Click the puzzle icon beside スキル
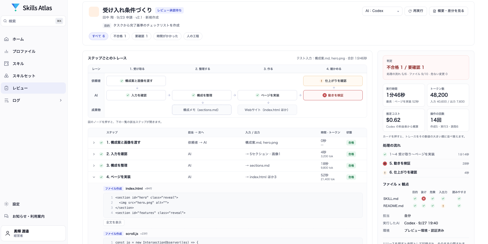The width and height of the screenshot is (488, 244). pyautogui.click(x=7, y=64)
